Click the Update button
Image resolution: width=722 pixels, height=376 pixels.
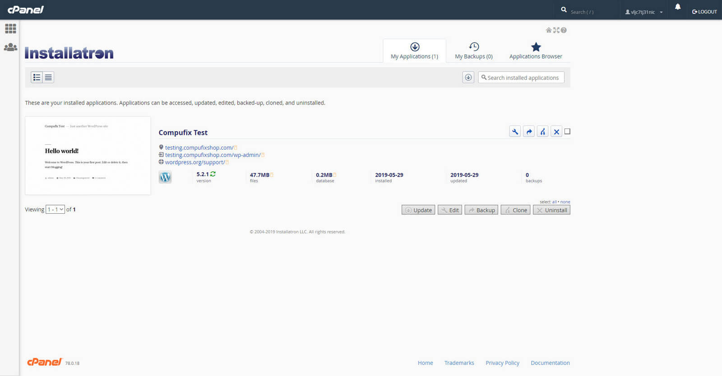click(x=418, y=210)
